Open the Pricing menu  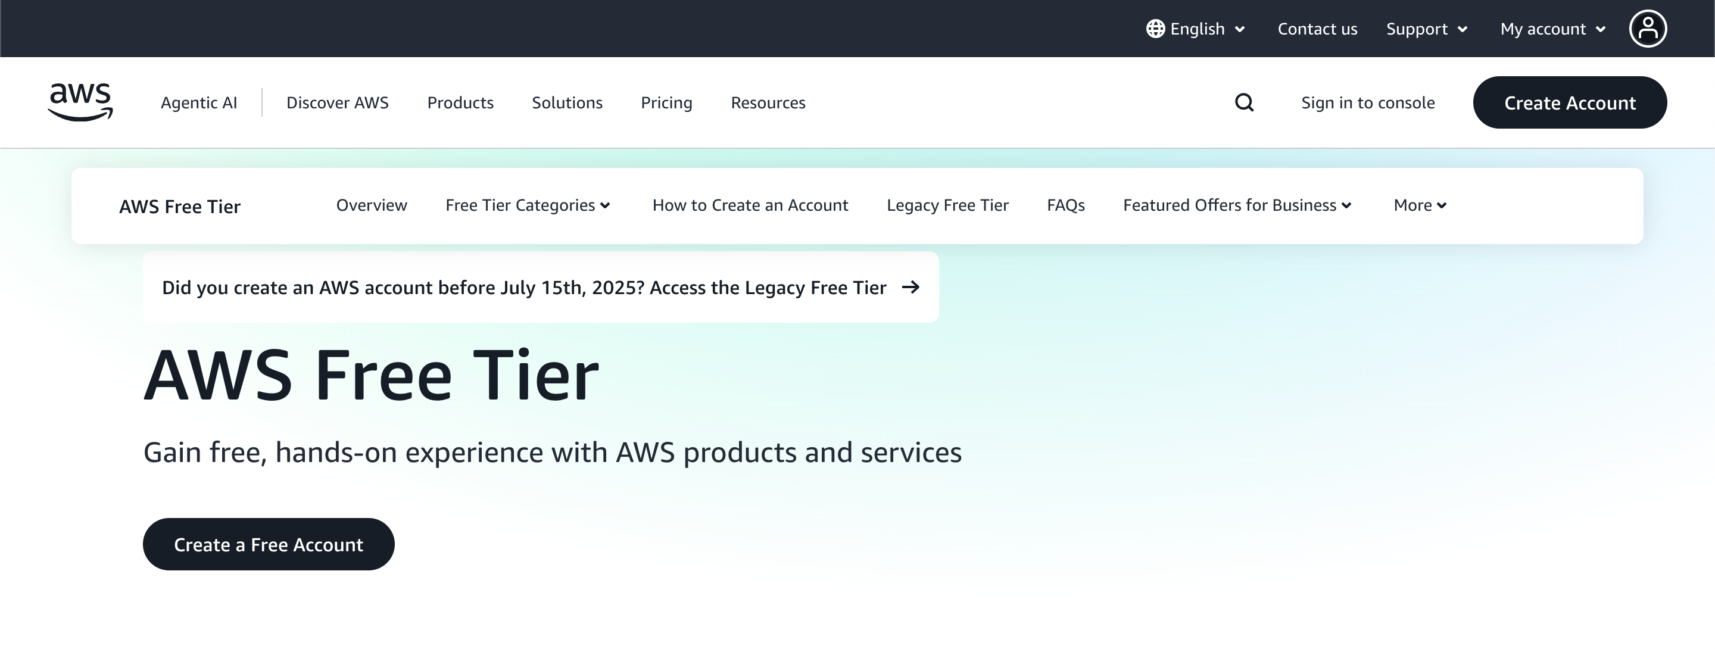coord(666,102)
